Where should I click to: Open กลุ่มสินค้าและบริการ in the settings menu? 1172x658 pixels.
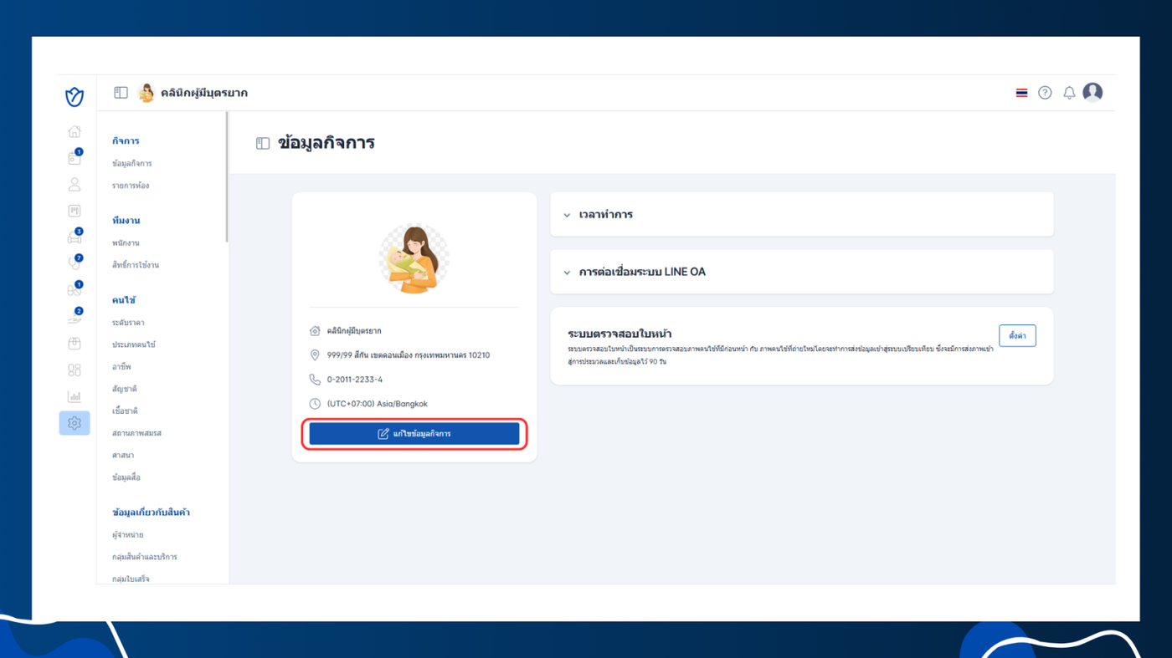click(x=145, y=557)
